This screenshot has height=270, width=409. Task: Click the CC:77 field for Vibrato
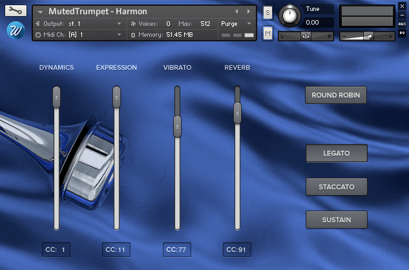pyautogui.click(x=177, y=249)
